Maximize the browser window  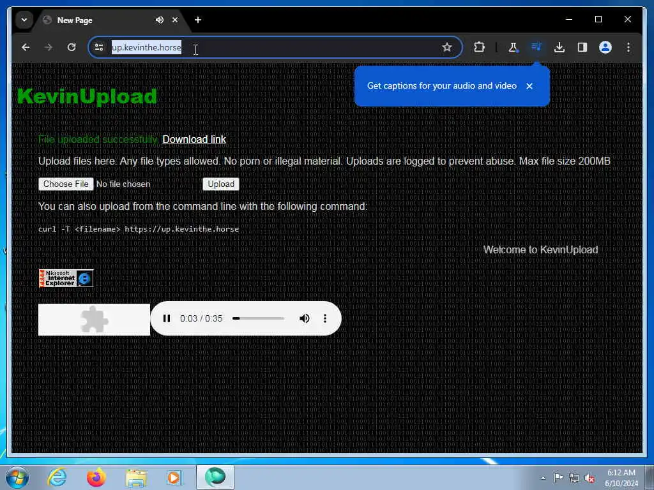(x=598, y=19)
